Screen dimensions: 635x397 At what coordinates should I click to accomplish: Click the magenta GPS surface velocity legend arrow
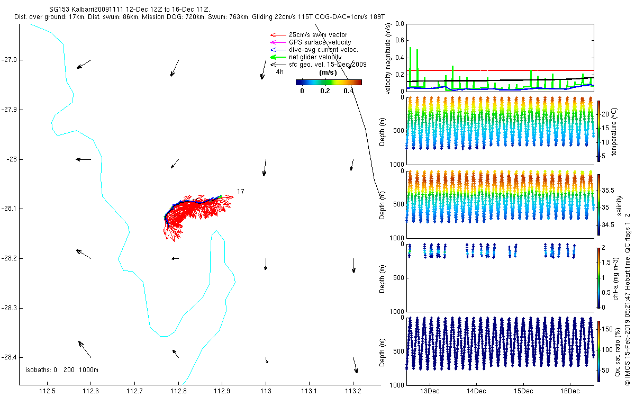tap(277, 42)
